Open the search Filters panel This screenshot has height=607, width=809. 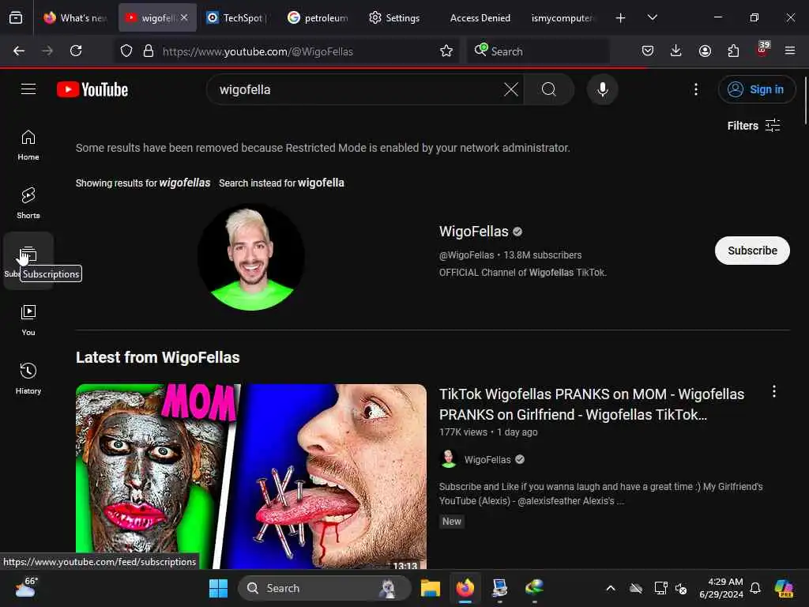(753, 126)
